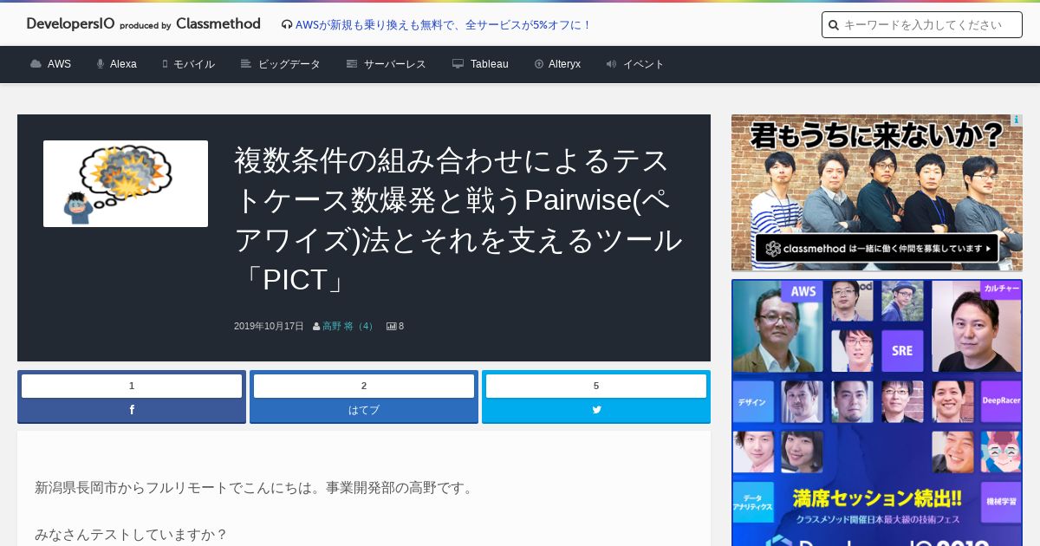Viewport: 1040px width, 546px height.
Task: Open the Tableau navigation menu item
Action: [490, 64]
